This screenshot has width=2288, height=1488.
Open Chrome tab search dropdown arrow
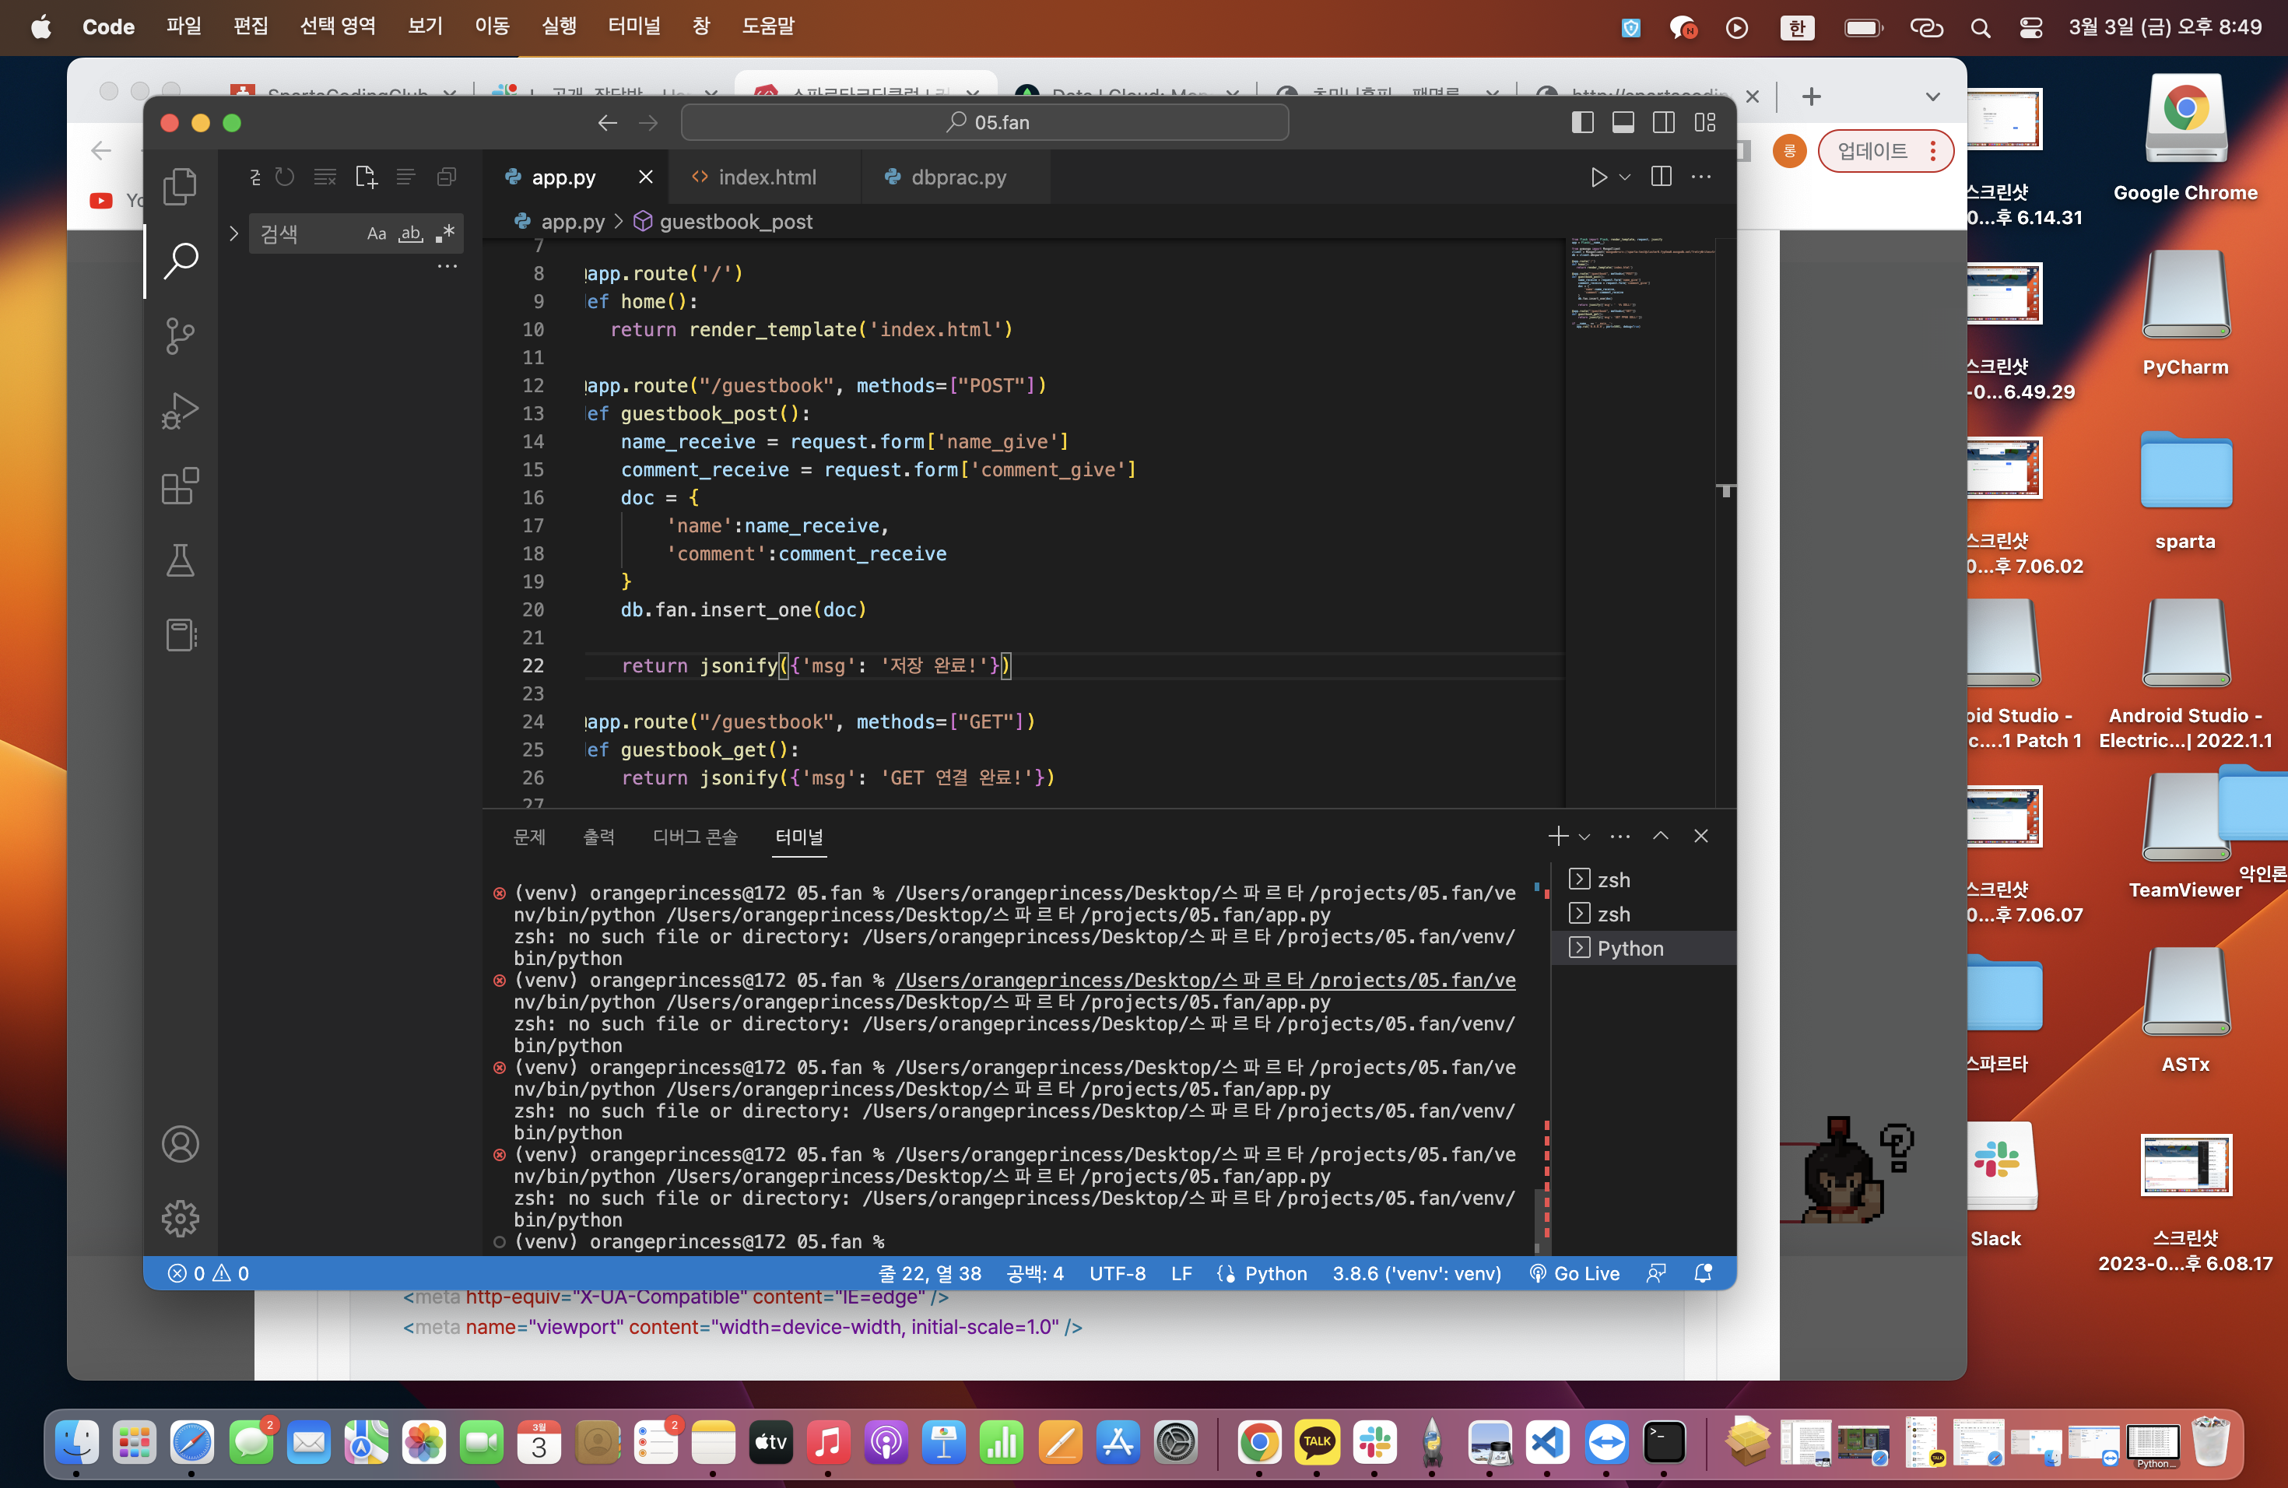point(1933,97)
